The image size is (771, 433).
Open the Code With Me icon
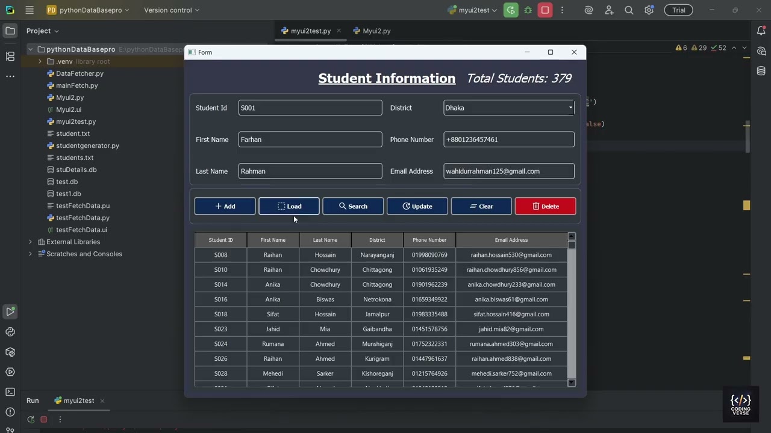coord(609,10)
